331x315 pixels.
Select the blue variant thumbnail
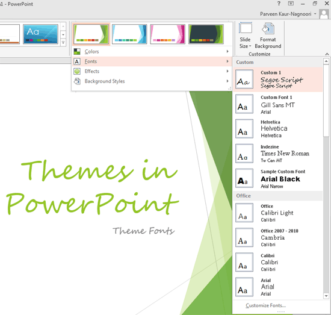[129, 34]
